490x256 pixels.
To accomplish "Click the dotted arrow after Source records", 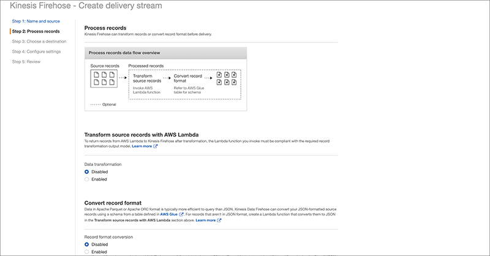I will coord(121,78).
